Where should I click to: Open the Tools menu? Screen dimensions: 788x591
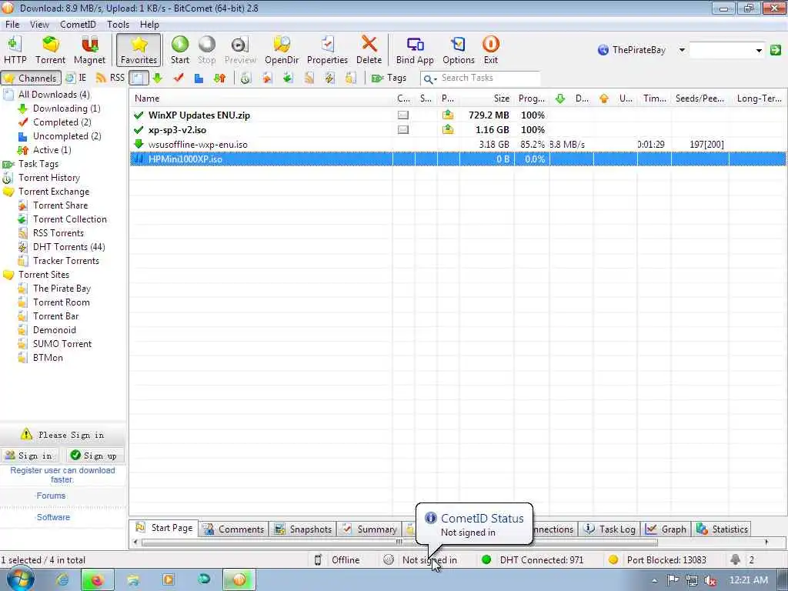click(118, 24)
